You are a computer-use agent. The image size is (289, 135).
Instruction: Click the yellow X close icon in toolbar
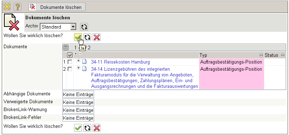(x=7, y=7)
